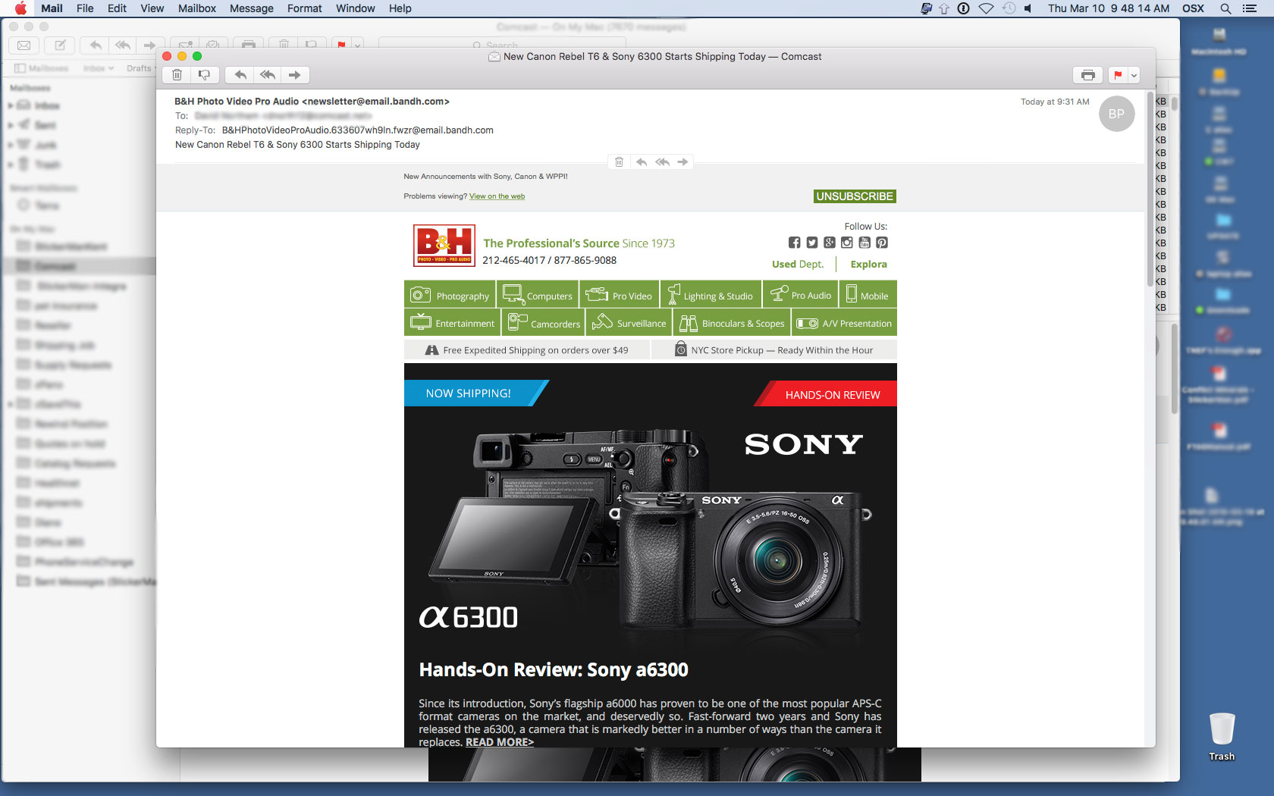
Task: Open the Edit menu
Action: click(x=117, y=8)
